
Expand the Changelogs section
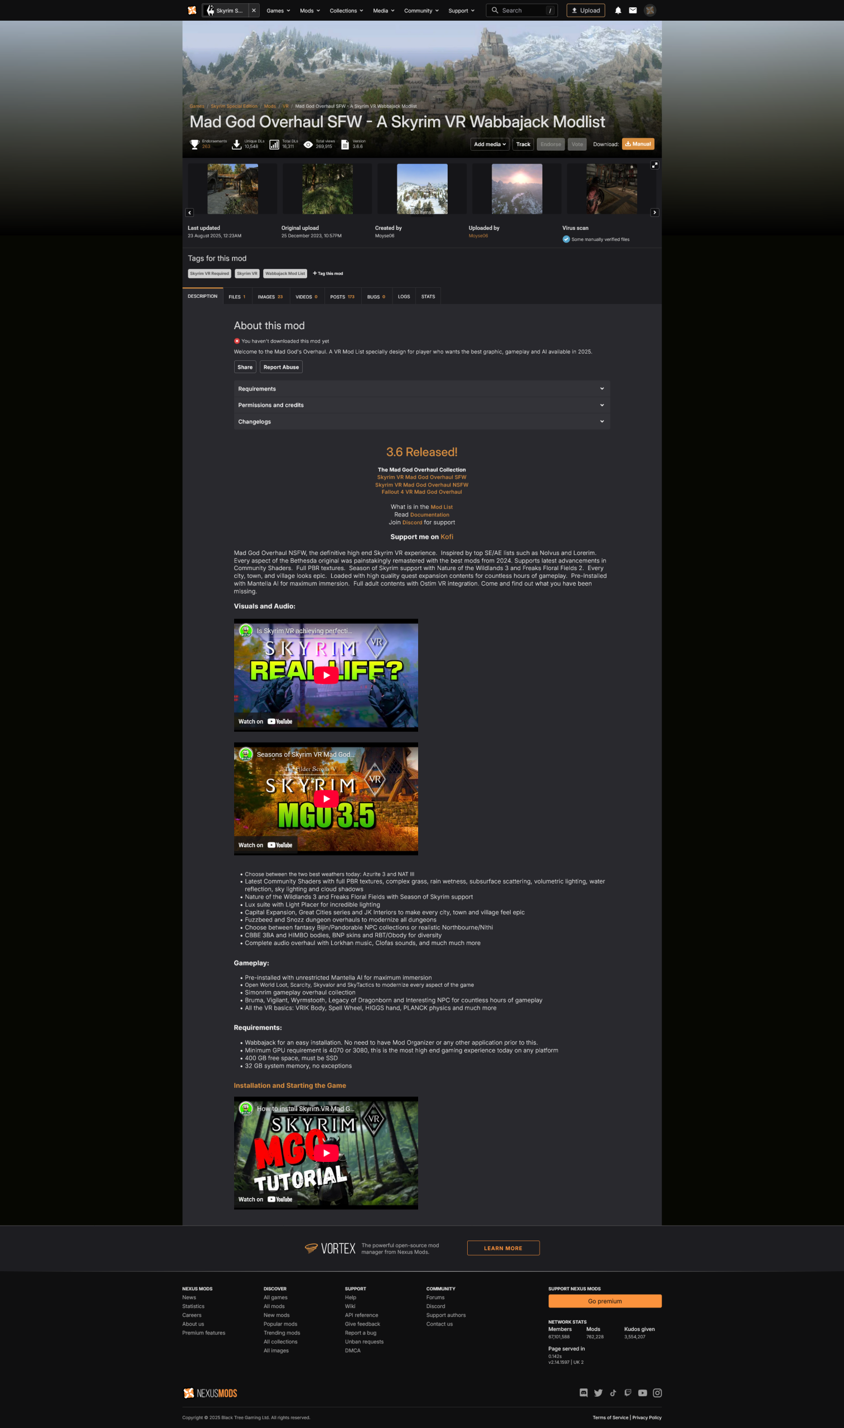(421, 422)
